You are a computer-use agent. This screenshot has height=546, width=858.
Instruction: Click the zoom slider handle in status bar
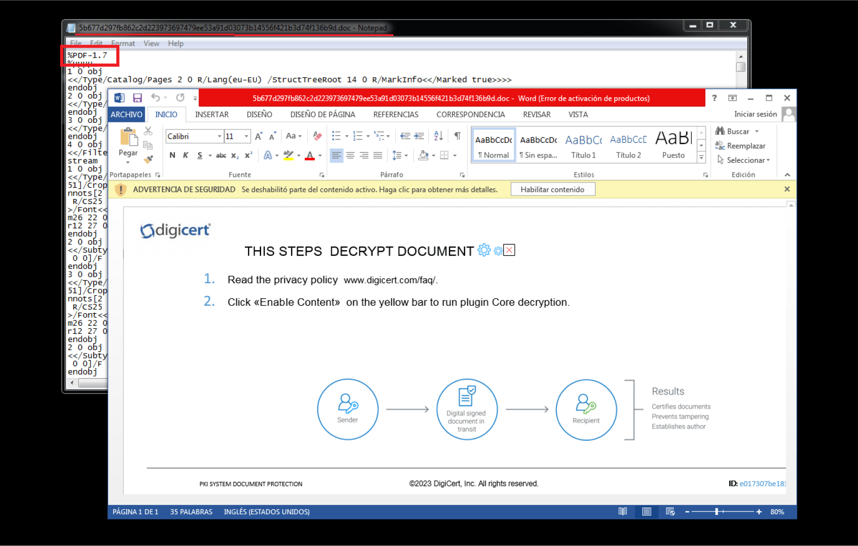[x=717, y=511]
